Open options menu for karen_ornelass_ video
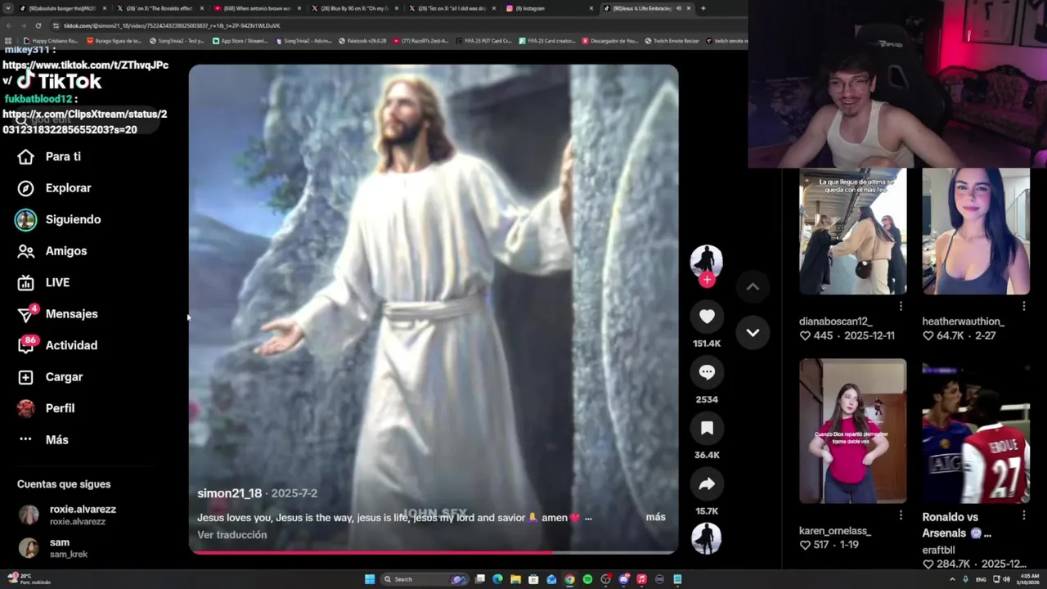1047x589 pixels. coord(901,515)
